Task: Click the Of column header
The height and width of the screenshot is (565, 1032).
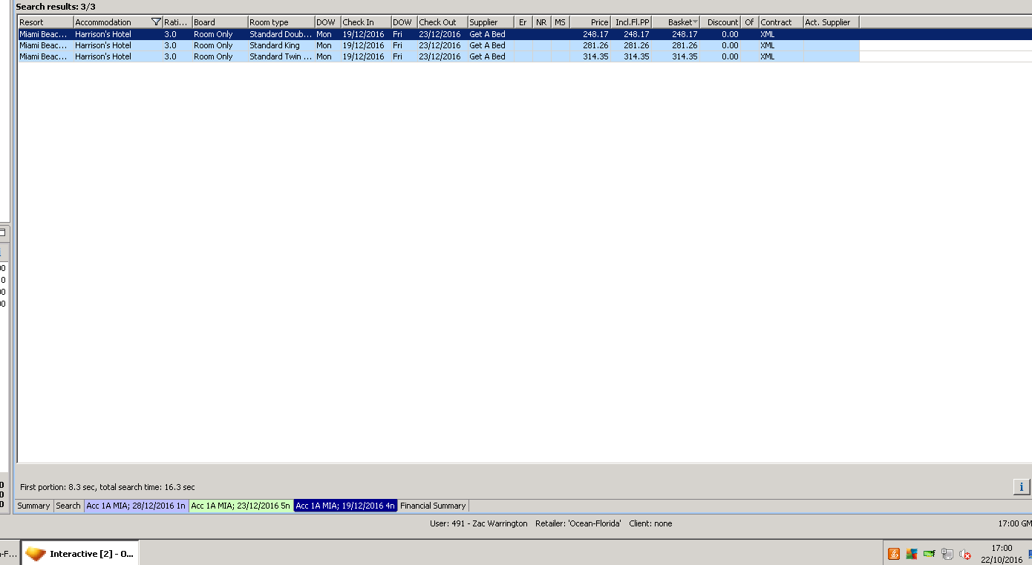Action: (x=750, y=22)
